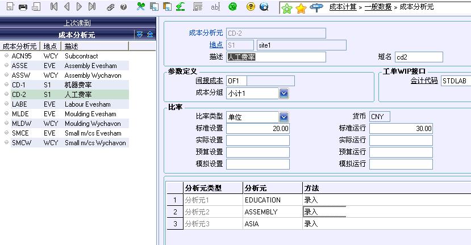
Task: Click the paperclip attachment icon
Action: (x=110, y=7)
